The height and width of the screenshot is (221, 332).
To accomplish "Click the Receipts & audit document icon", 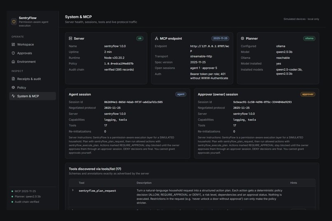I will [13, 79].
